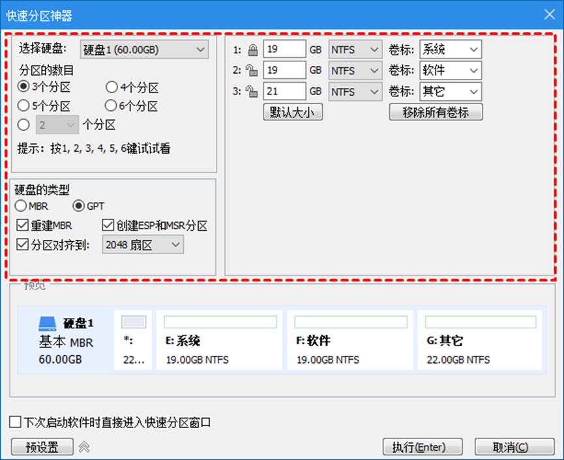Choose MBR as the disk type
Viewport: 564px width, 460px height.
pos(23,207)
